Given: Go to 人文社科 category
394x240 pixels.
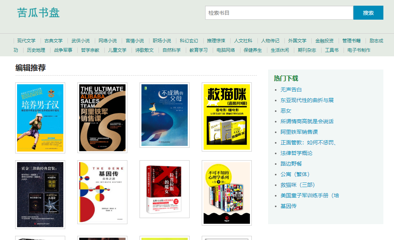Looking at the screenshot, I should click(x=243, y=40).
